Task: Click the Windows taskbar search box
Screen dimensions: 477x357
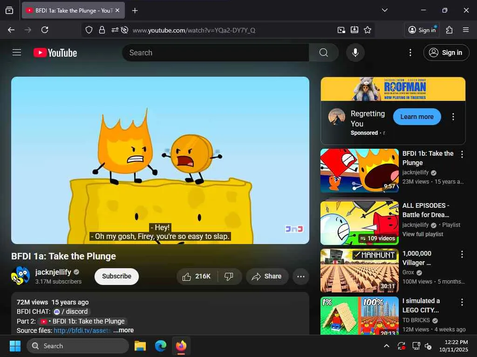Action: (78, 346)
